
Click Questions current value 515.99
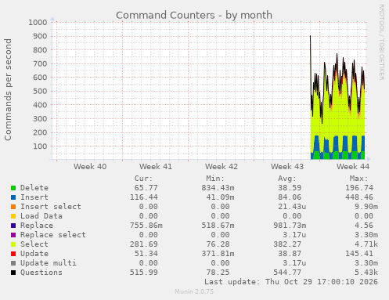pos(144,273)
